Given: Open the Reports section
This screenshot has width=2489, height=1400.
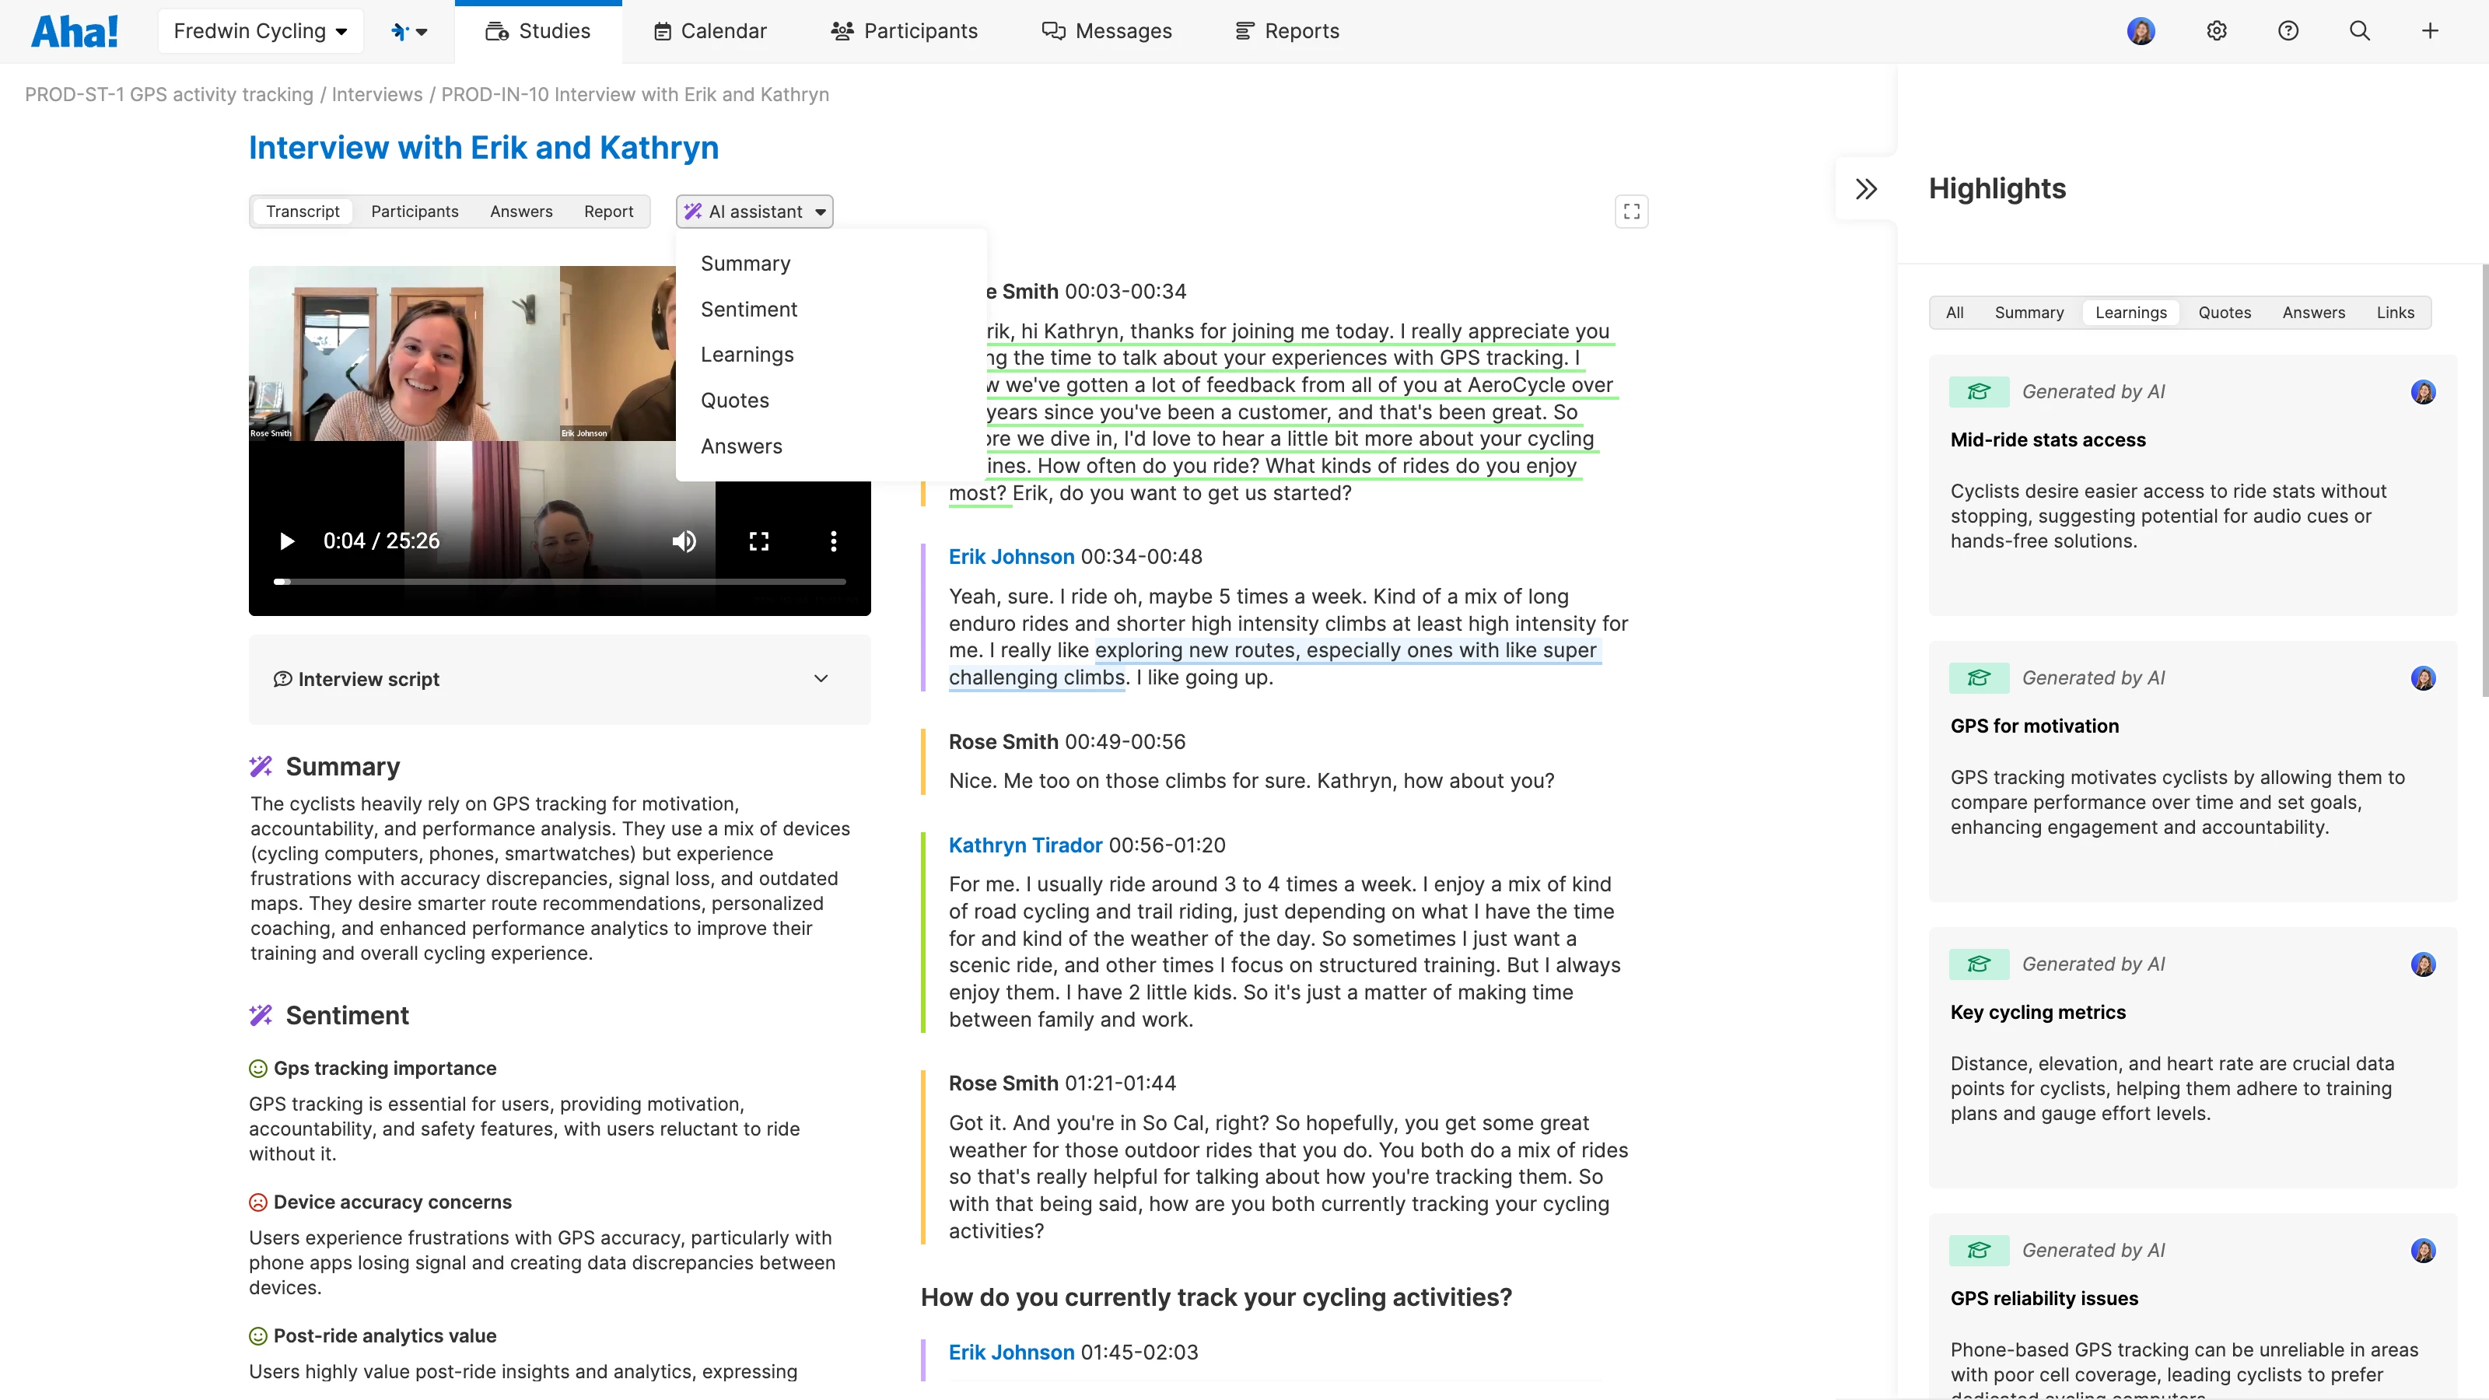Looking at the screenshot, I should tap(1286, 31).
